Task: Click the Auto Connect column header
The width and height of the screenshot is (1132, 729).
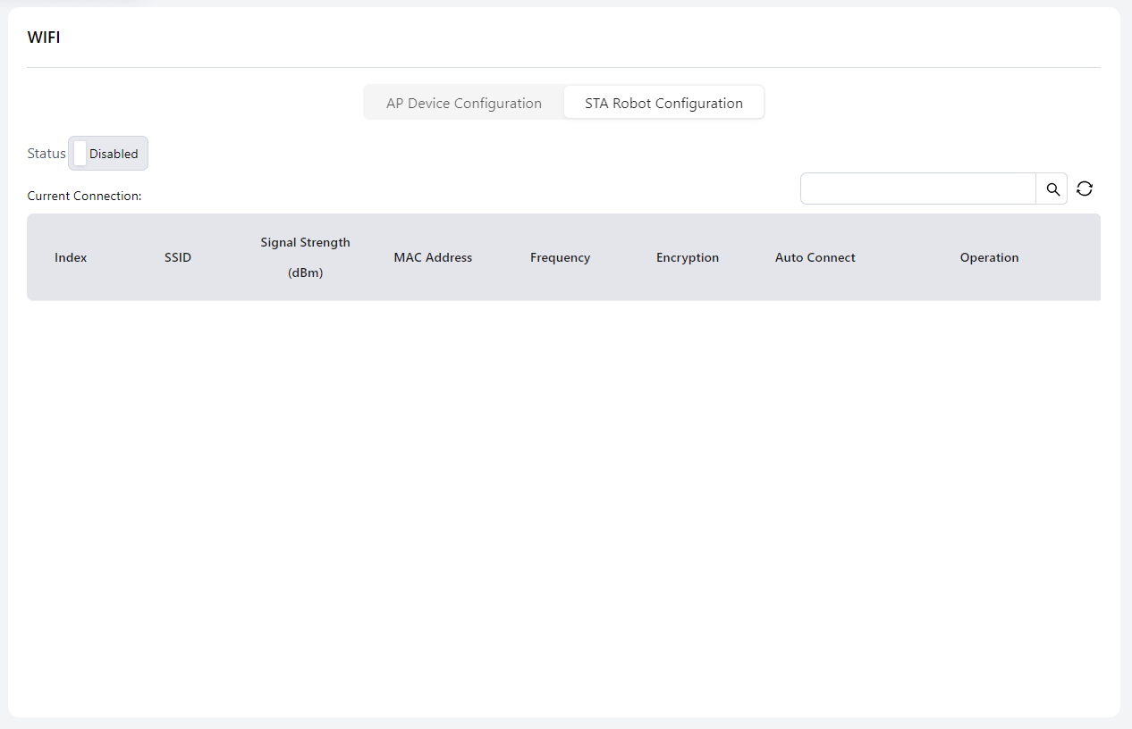Action: pyautogui.click(x=815, y=257)
